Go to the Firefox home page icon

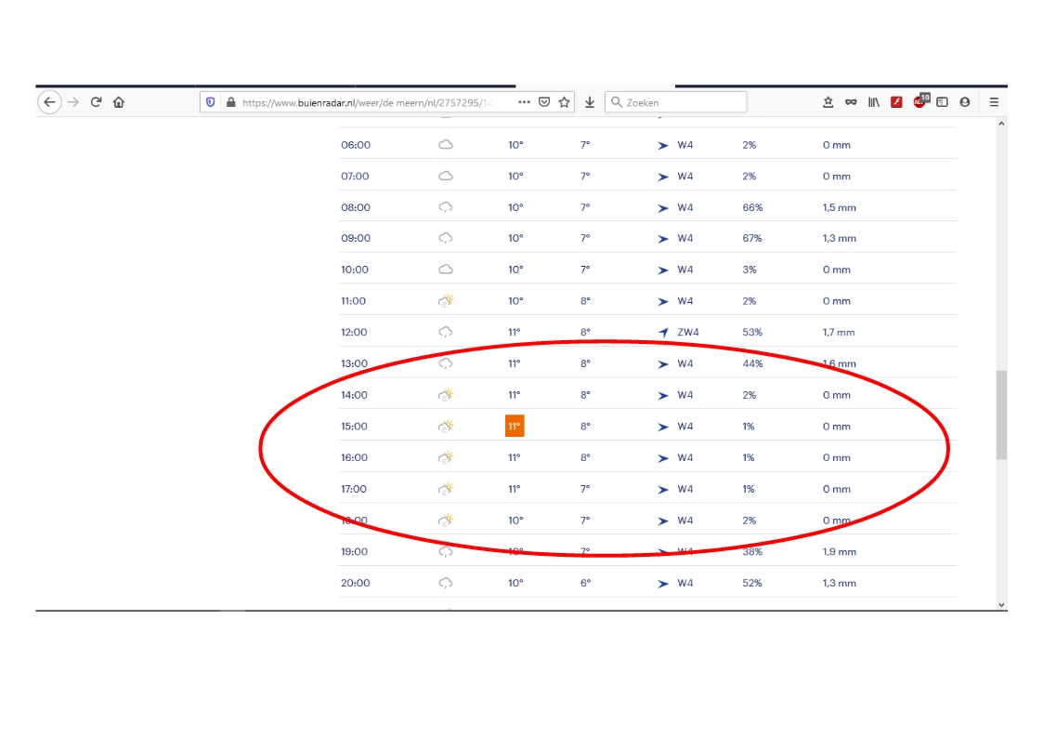[x=119, y=102]
